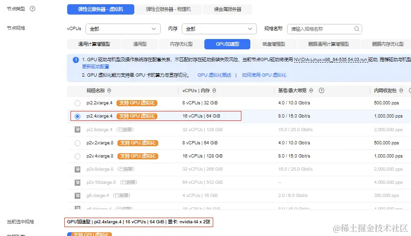Click the blue info icon in the GPU notice

pyautogui.click(x=76, y=60)
